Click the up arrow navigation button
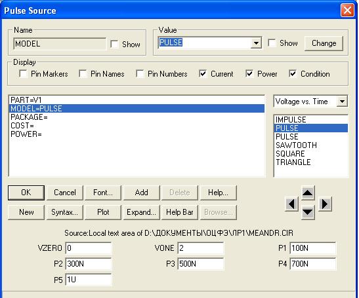The height and width of the screenshot is (298, 359). tap(308, 193)
